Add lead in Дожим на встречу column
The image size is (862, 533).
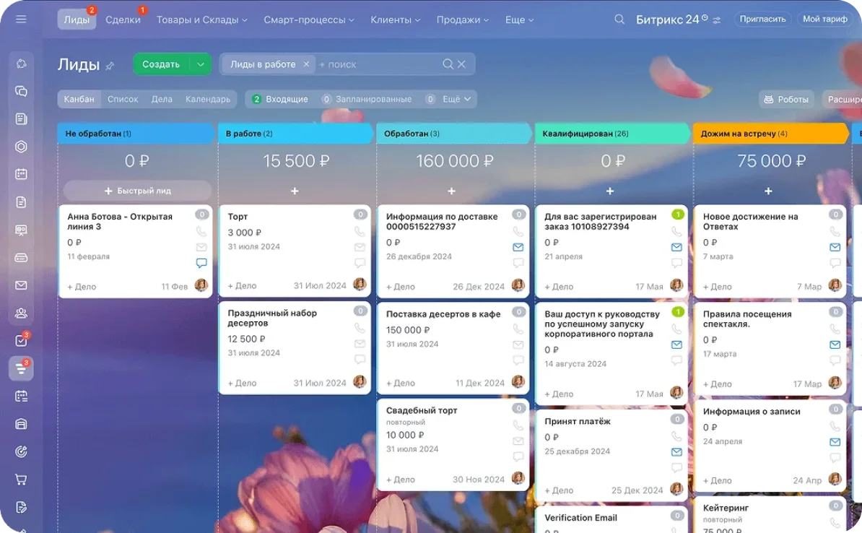[768, 191]
